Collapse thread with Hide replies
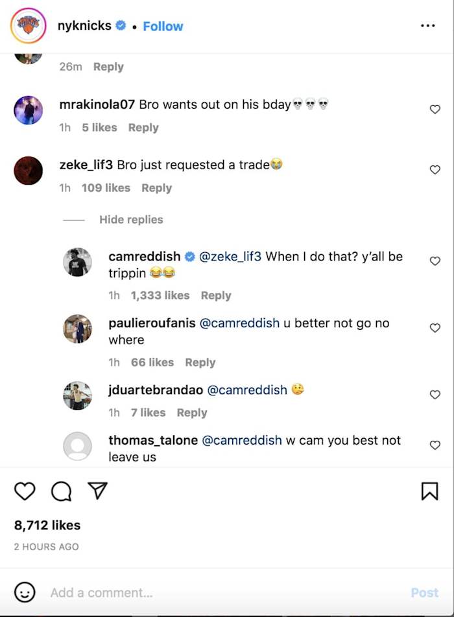This screenshot has height=617, width=454. (131, 220)
